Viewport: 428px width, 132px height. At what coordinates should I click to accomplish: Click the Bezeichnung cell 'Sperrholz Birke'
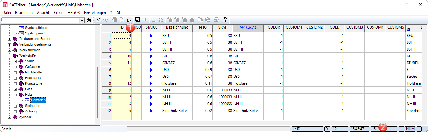point(177,111)
